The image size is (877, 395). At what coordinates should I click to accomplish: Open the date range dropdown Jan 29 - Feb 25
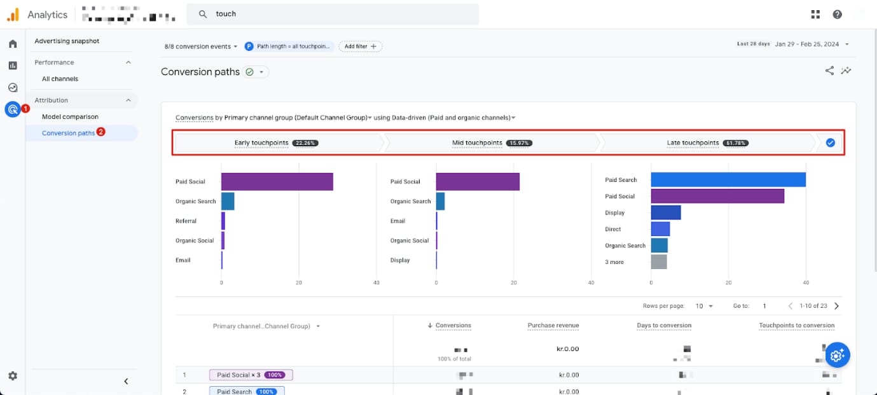812,45
